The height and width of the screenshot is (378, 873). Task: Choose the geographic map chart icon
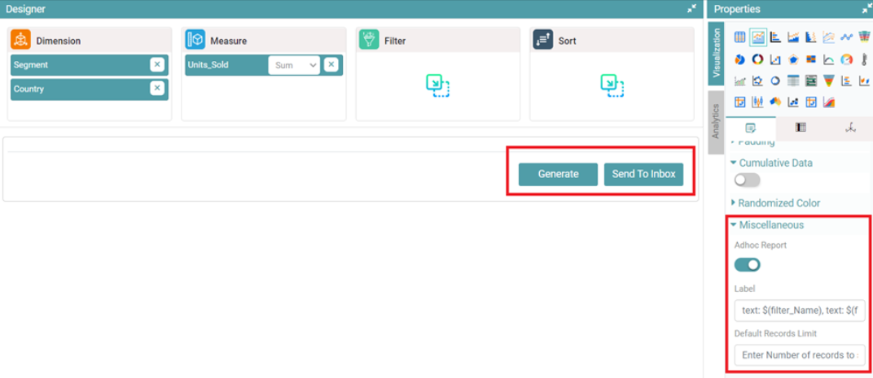point(775,102)
